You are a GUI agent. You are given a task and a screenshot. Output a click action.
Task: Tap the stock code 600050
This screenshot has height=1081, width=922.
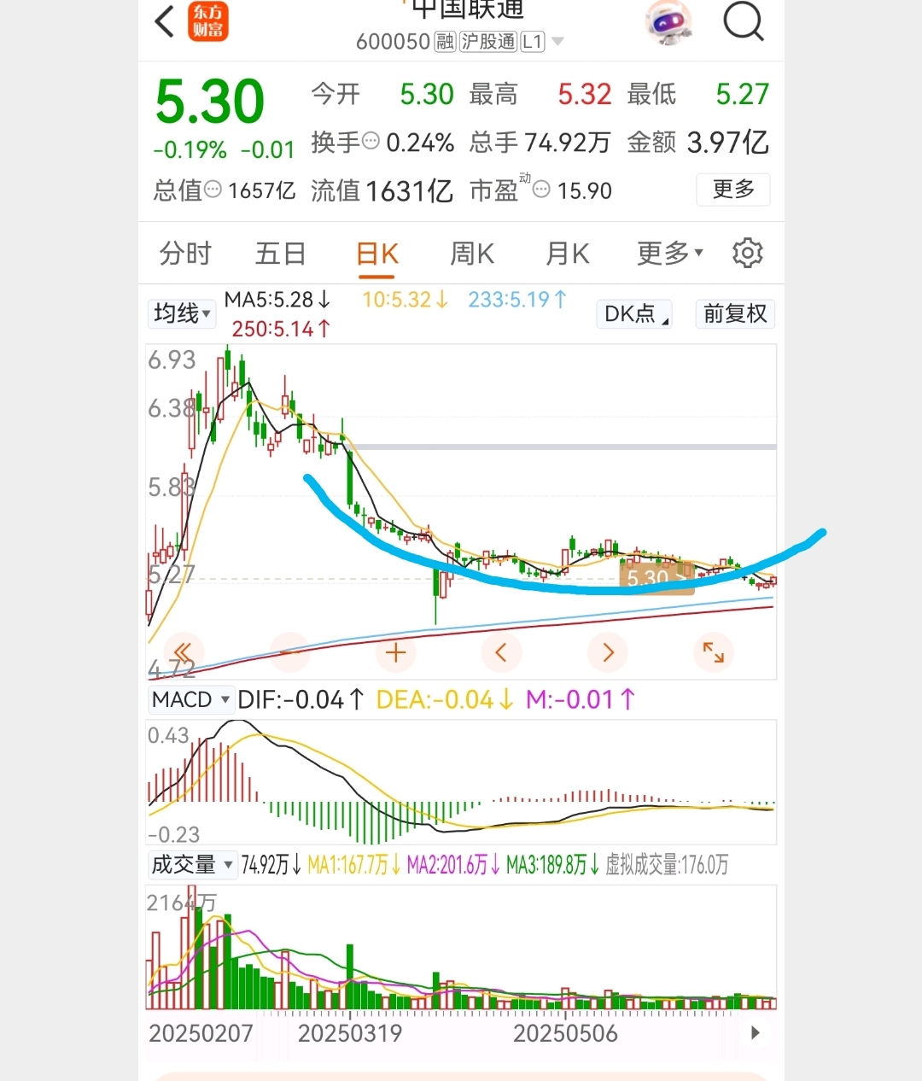pos(393,42)
